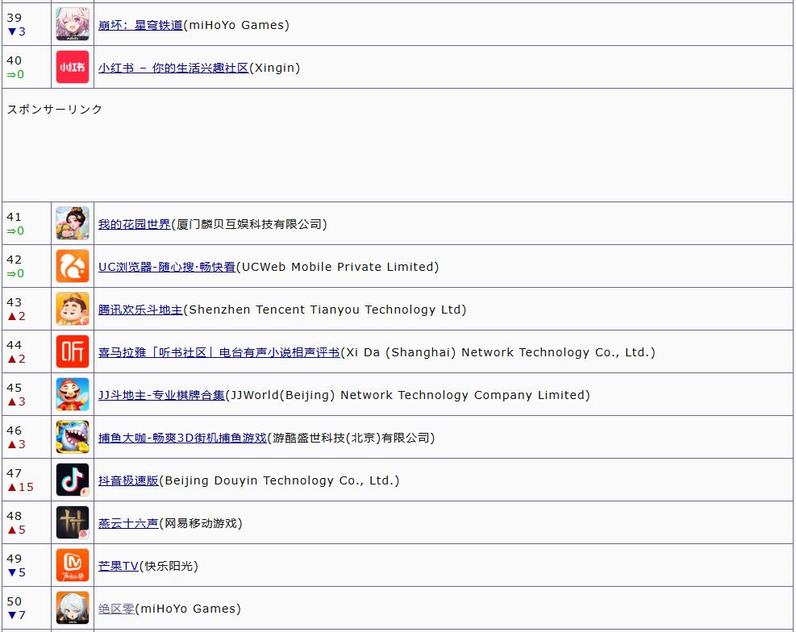Open the 芒果TV link
796x632 pixels.
click(119, 566)
